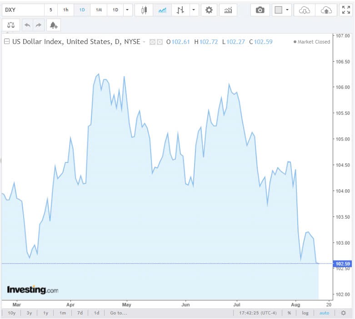Select the candlestick chart style icon

click(x=144, y=10)
